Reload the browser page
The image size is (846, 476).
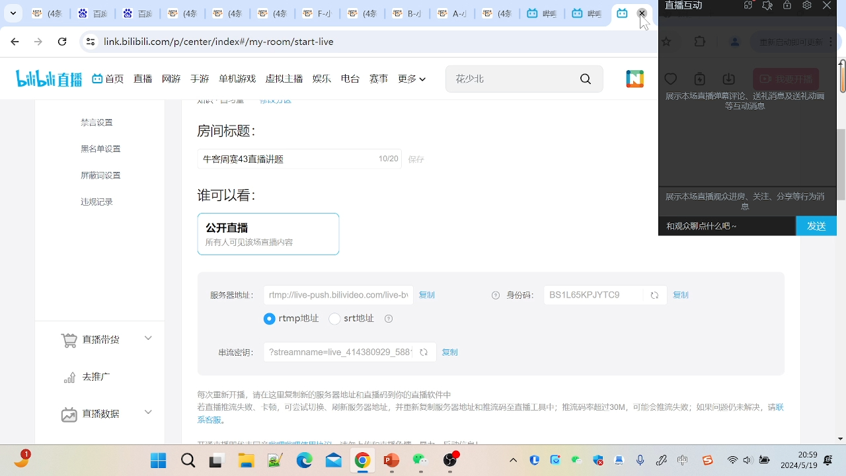(x=62, y=42)
